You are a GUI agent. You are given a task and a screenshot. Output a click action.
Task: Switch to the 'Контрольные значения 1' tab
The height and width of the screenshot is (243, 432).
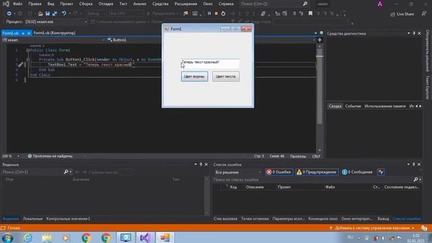tap(68, 219)
